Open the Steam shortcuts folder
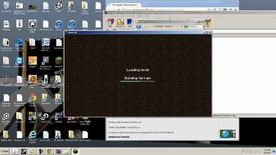Image resolution: width=276 pixels, height=155 pixels. tap(85, 8)
